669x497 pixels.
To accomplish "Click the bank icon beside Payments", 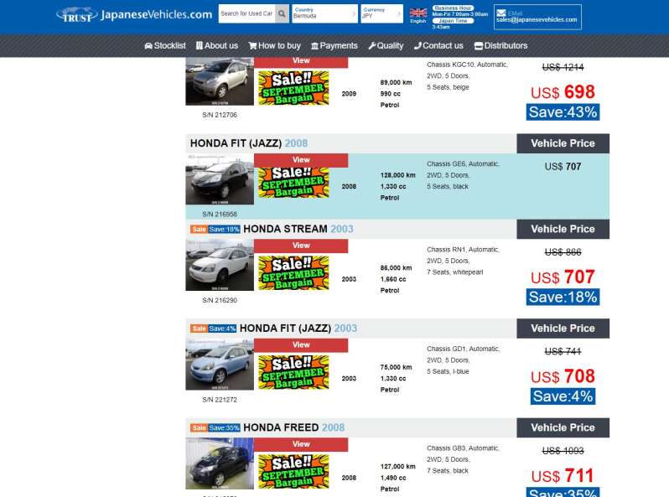I will pos(315,45).
